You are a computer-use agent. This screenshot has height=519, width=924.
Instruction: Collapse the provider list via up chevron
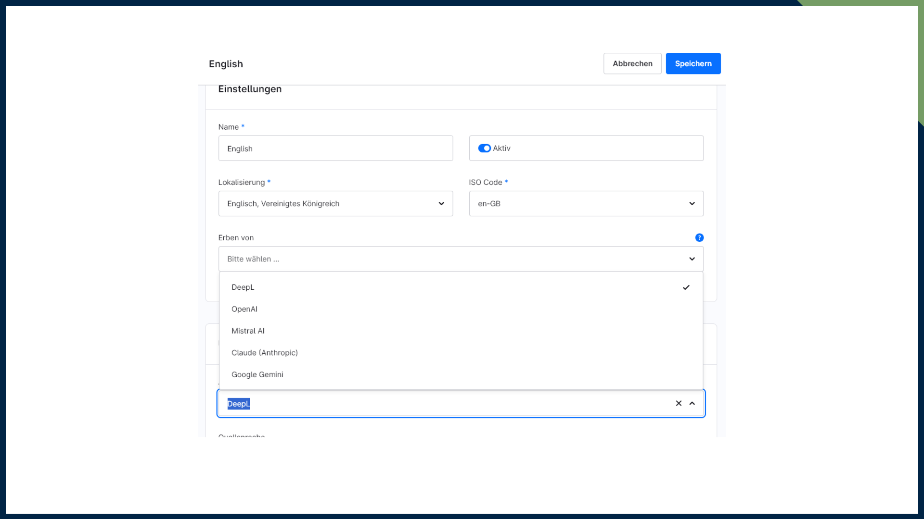pyautogui.click(x=692, y=403)
